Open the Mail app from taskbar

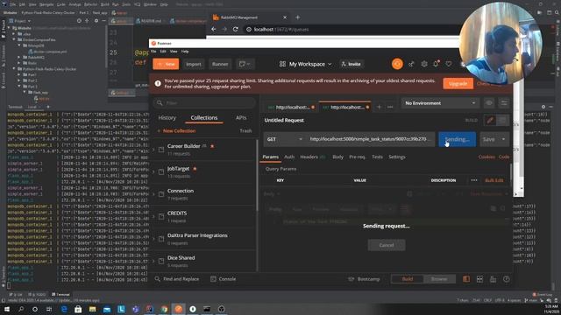tap(107, 309)
